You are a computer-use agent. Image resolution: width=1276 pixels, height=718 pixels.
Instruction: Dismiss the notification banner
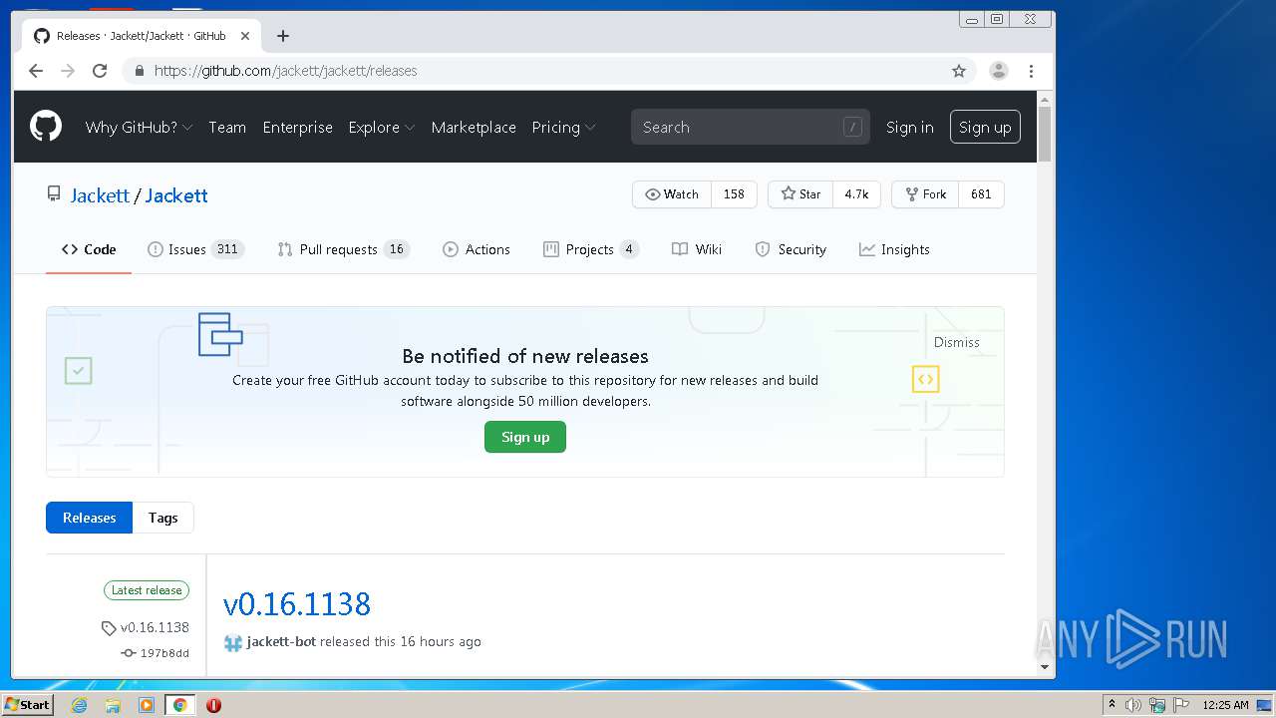(957, 342)
